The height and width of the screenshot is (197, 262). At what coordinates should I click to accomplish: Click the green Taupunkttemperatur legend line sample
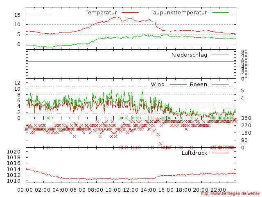pyautogui.click(x=220, y=13)
